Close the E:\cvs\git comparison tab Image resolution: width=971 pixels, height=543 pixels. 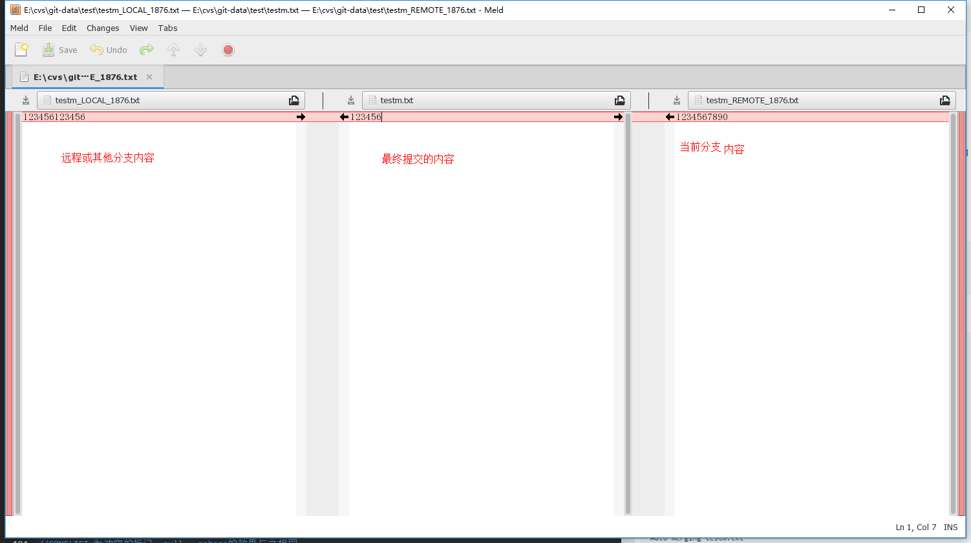pyautogui.click(x=149, y=77)
